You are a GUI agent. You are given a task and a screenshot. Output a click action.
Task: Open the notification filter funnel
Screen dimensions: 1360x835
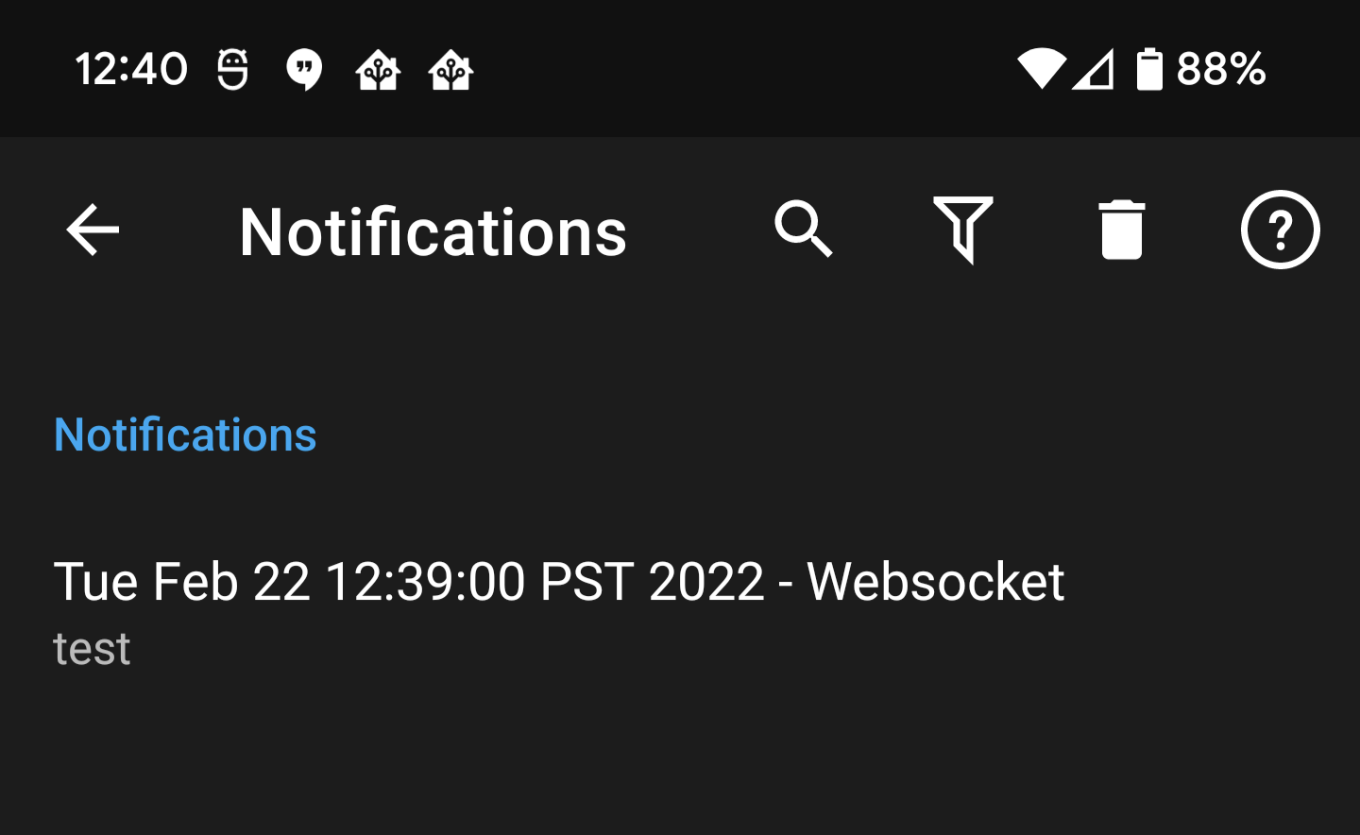[x=962, y=230]
